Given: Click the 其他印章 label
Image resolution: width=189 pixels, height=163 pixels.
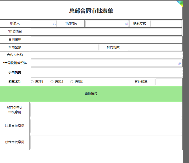Looking at the screenshot, I should pyautogui.click(x=141, y=82).
